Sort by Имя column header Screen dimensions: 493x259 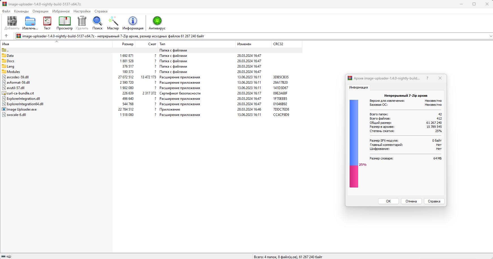[x=56, y=44]
